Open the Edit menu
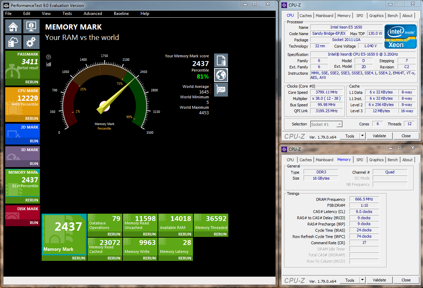The height and width of the screenshot is (288, 423). [x=27, y=14]
